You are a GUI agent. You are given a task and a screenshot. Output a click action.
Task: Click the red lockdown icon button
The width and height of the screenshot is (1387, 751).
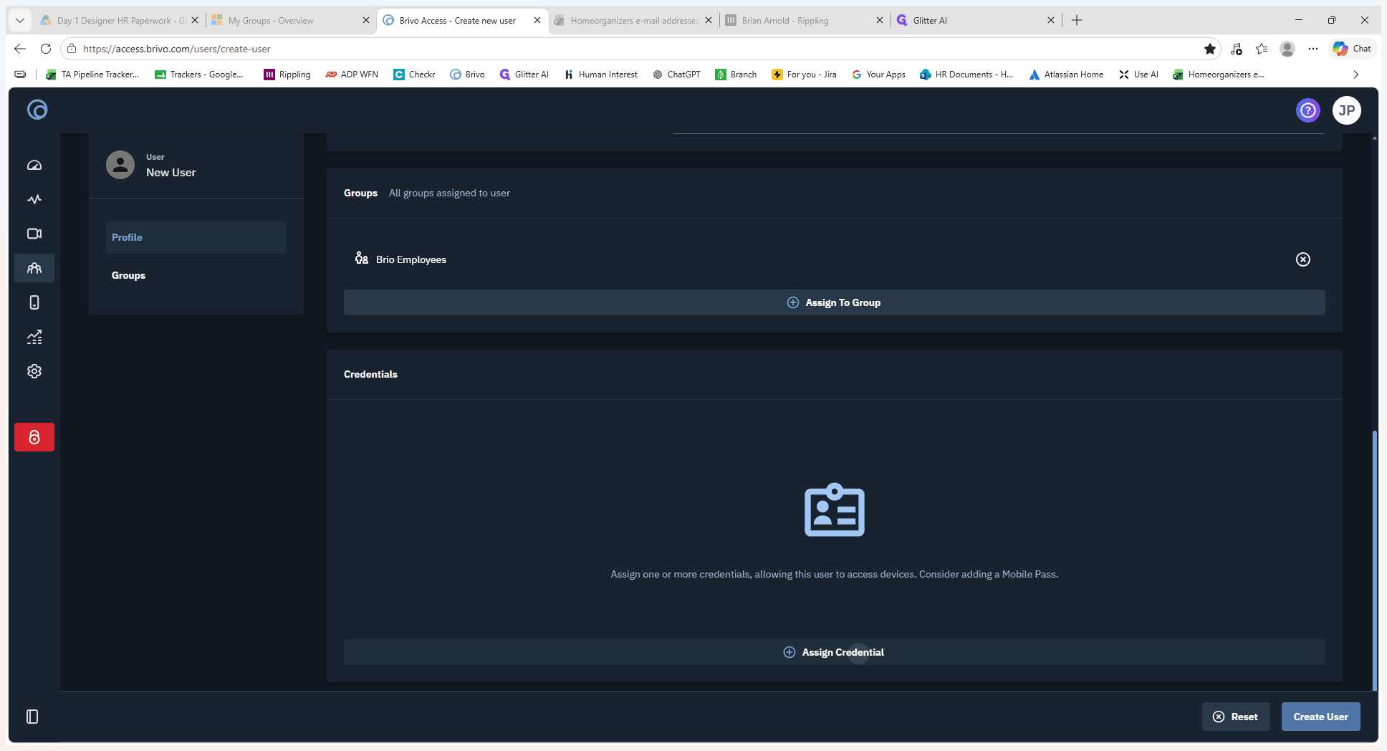click(34, 437)
